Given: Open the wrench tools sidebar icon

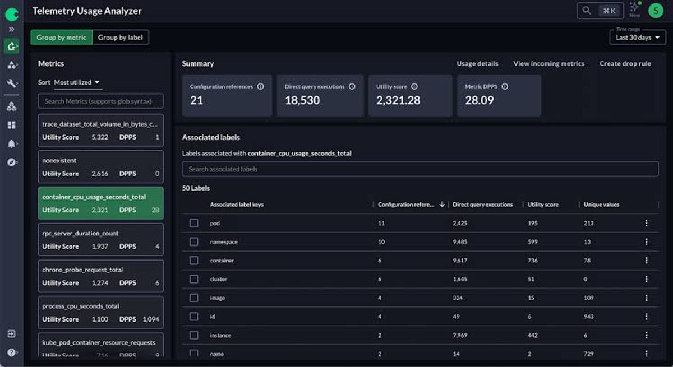Looking at the screenshot, I should 12,83.
